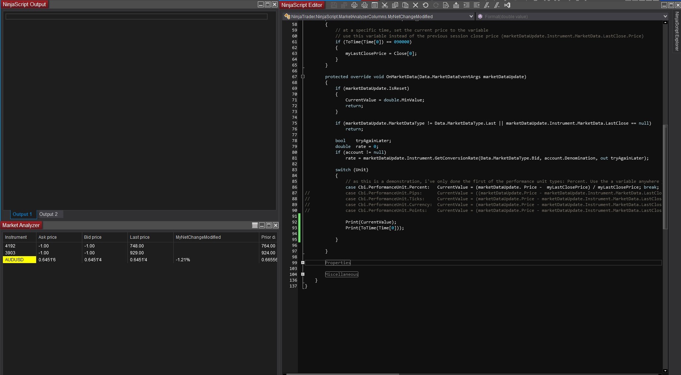This screenshot has height=375, width=681.
Task: Comment selected lines with the // + icon
Action: pos(487,5)
